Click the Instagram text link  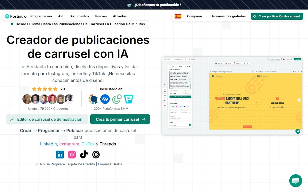tap(69, 144)
